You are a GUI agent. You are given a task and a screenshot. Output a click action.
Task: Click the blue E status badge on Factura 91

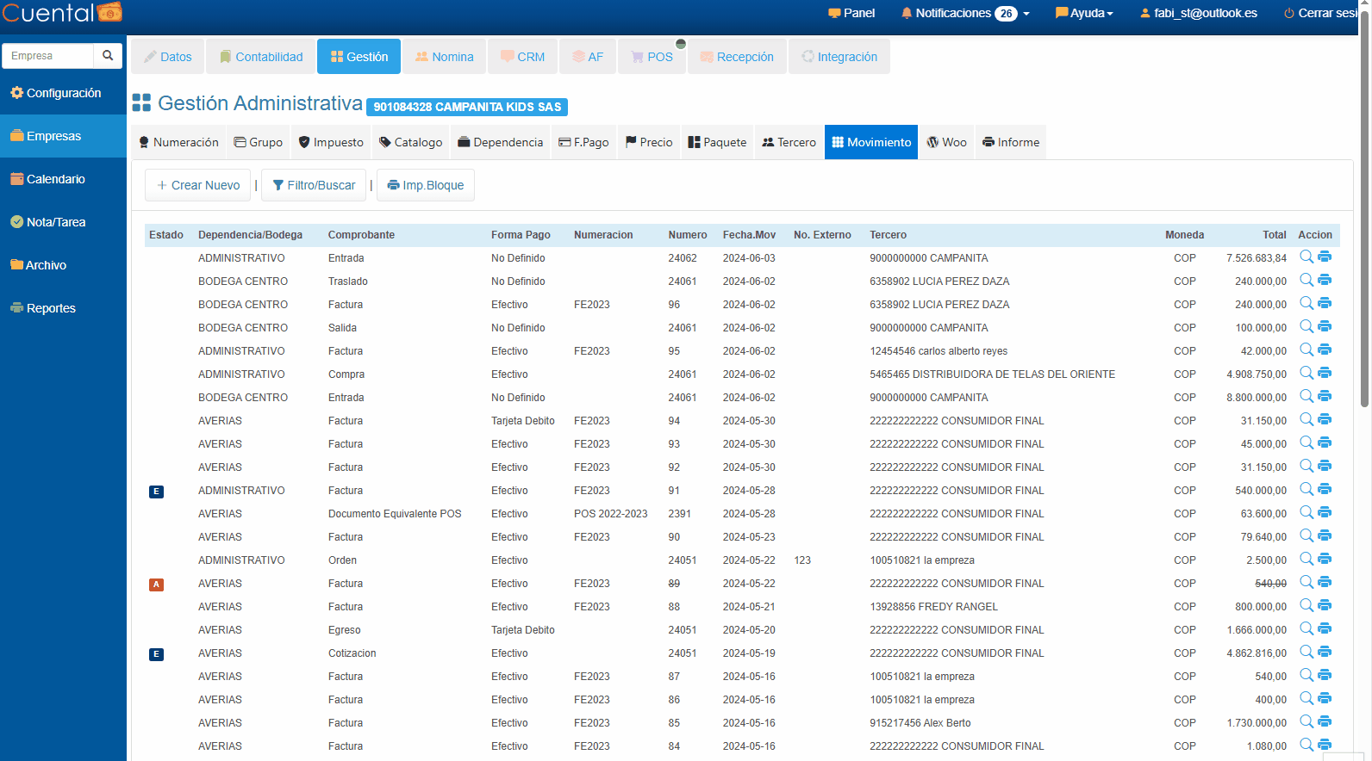pos(156,492)
